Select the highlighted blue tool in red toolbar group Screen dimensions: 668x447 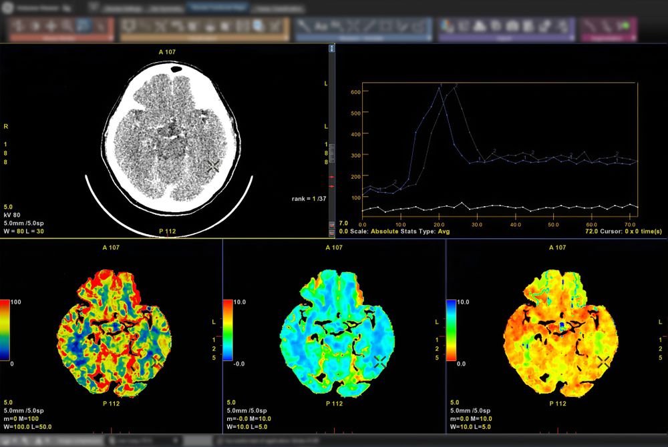[84, 26]
